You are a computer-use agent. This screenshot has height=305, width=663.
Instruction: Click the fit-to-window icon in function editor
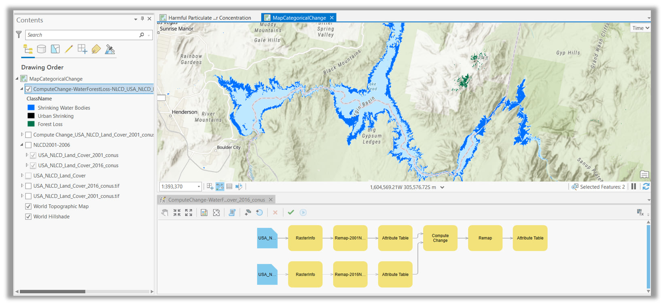click(x=216, y=212)
